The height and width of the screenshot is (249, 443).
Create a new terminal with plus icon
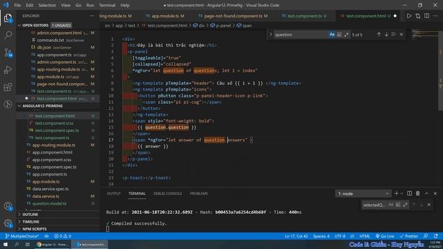coord(396,194)
